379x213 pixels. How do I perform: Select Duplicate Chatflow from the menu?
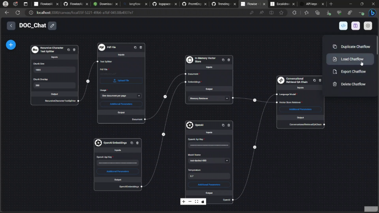pyautogui.click(x=350, y=47)
